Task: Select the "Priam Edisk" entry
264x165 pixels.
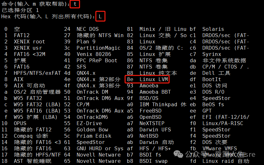Action: click(94, 136)
